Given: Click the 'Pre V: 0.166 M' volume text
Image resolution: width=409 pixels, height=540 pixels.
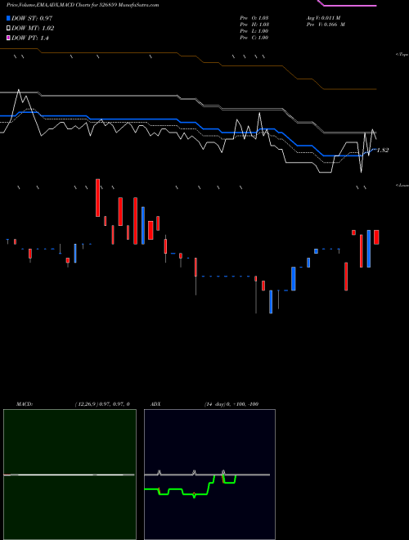Looking at the screenshot, I should click(326, 25).
